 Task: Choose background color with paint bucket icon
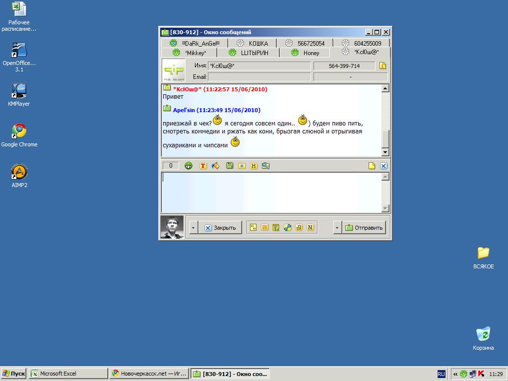(x=215, y=166)
